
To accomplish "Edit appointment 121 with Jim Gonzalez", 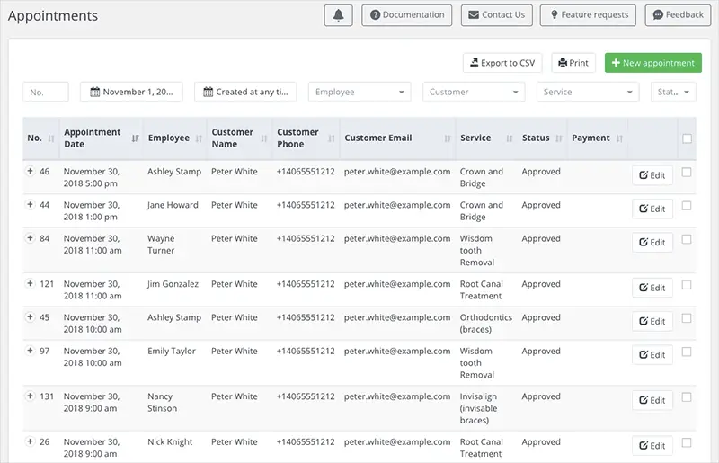I will coord(652,288).
